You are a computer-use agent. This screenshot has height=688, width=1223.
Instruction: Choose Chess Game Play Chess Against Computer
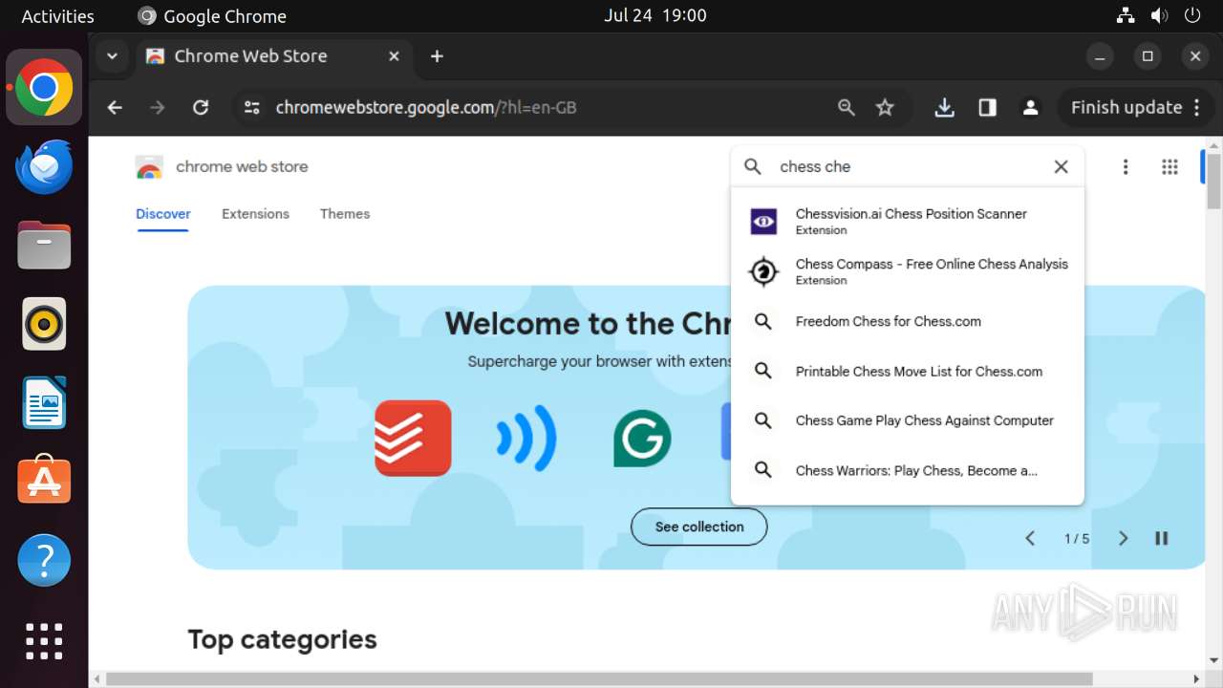coord(908,420)
